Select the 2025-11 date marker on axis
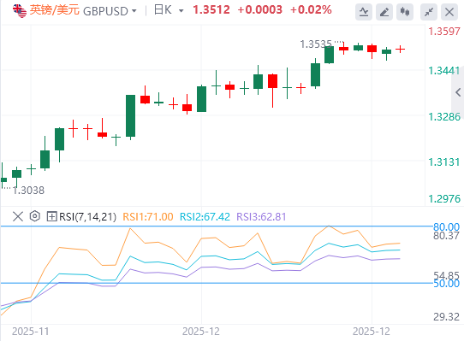Screen dimensions: 464x341 [31, 332]
